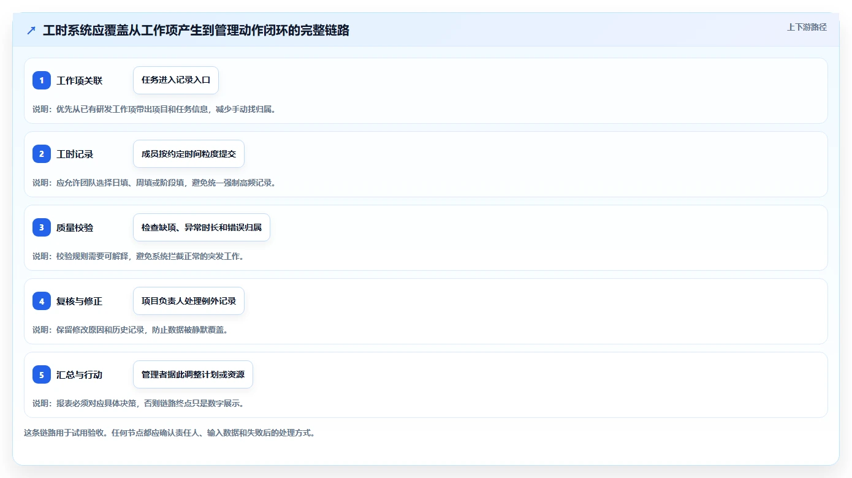Viewport: 852px width, 478px height.
Task: Click the 复核与修正 step title
Action: (x=80, y=301)
